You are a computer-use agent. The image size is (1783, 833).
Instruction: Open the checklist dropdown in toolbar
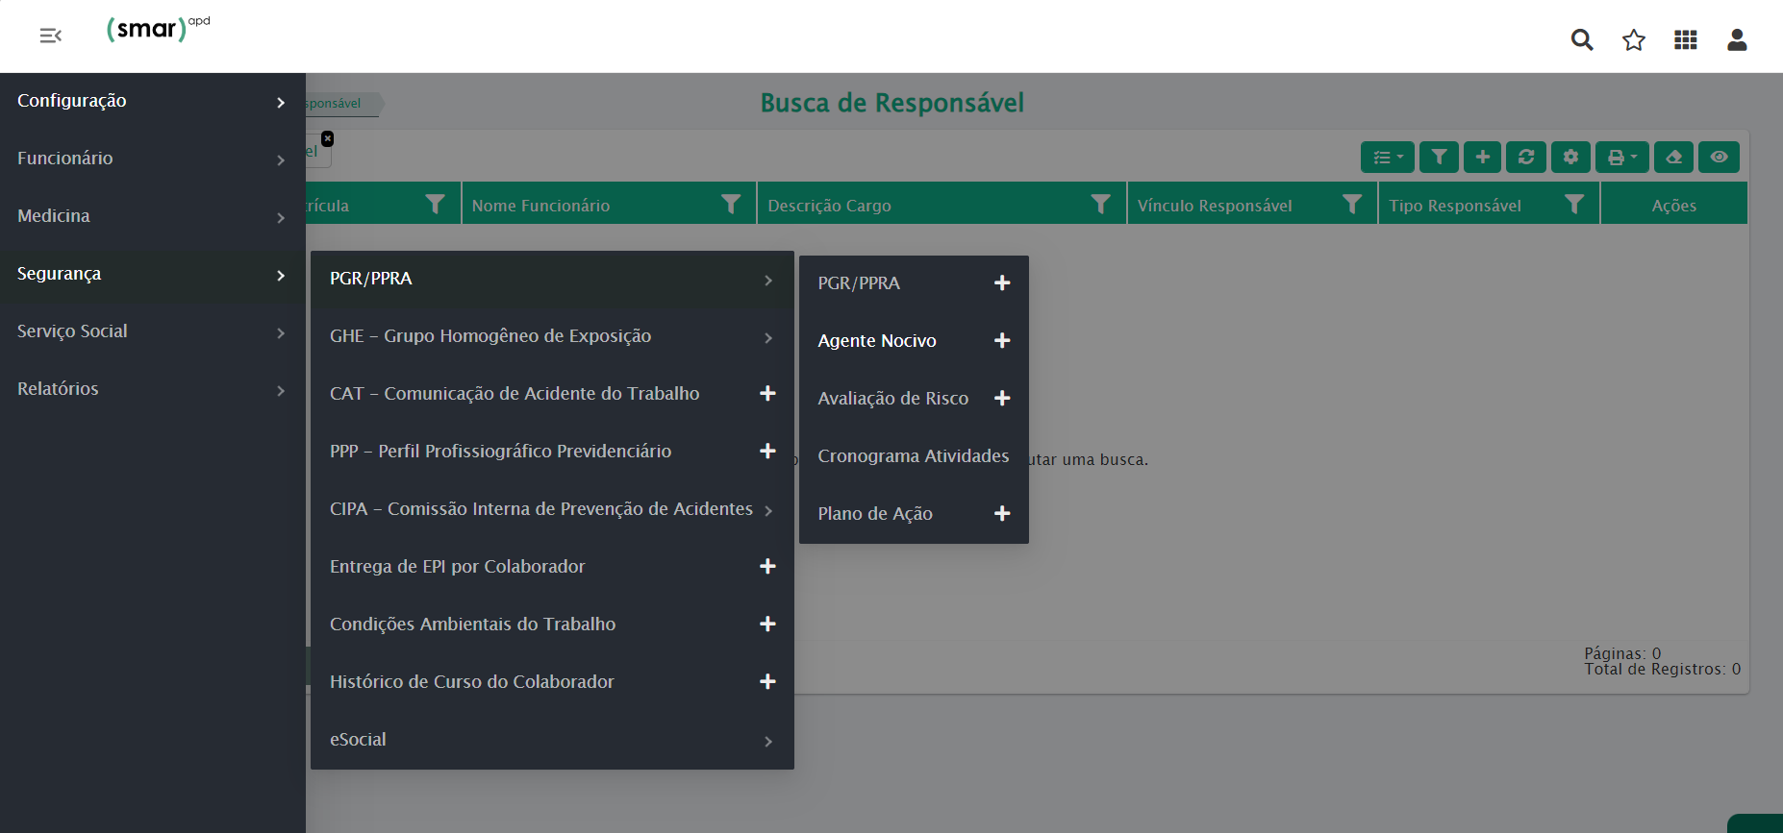pyautogui.click(x=1387, y=157)
